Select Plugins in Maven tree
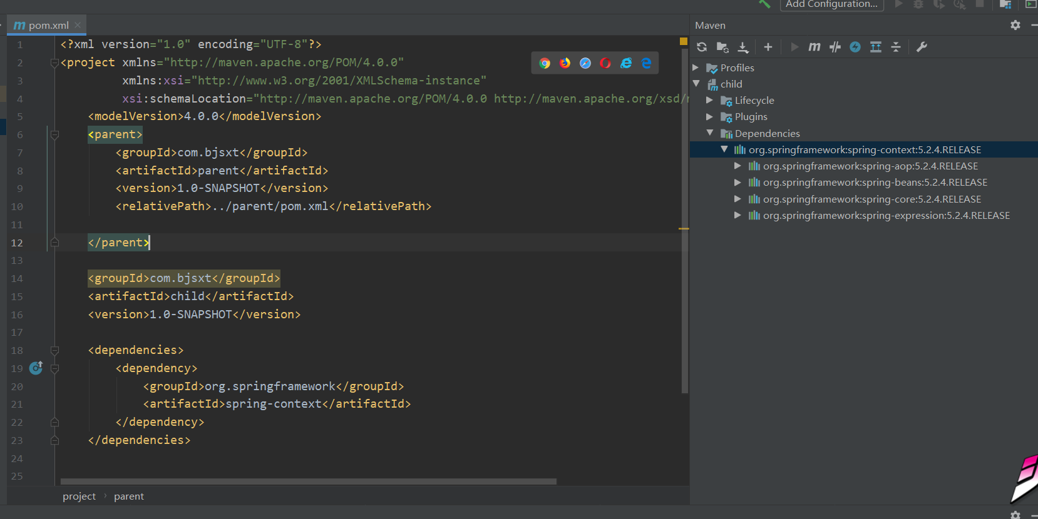The width and height of the screenshot is (1038, 519). click(751, 116)
